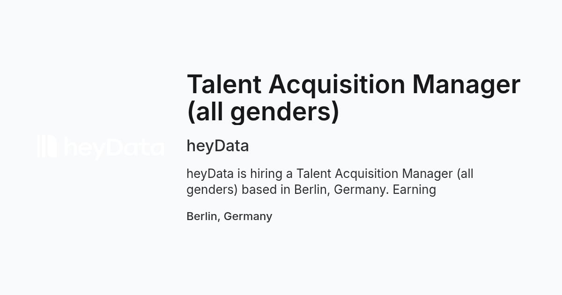Viewport: 562px width, 295px height.
Task: Click the word "Earning" in description
Action: pyautogui.click(x=414, y=190)
